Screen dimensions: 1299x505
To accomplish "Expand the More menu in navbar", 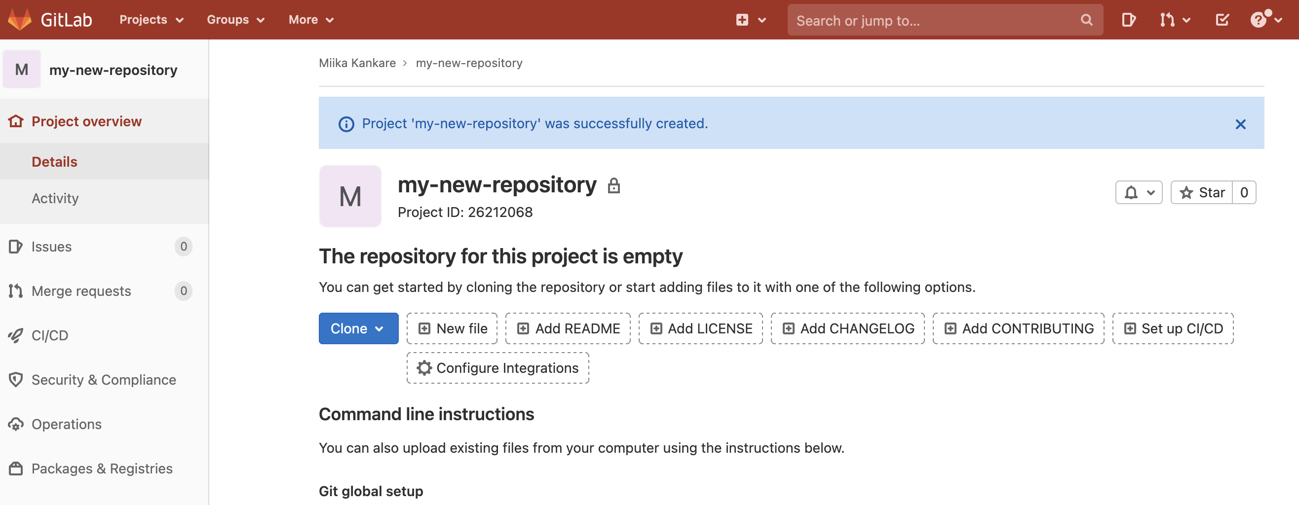I will (x=310, y=20).
